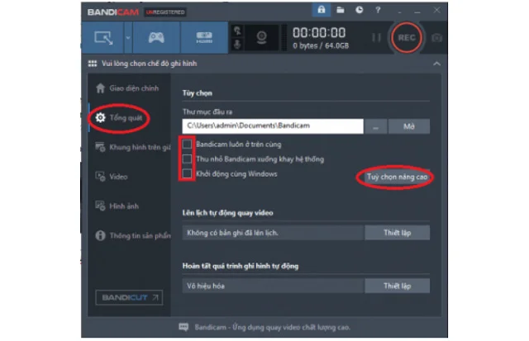The width and height of the screenshot is (529, 341).
Task: Click 'Mở' to open output folder
Action: pos(409,126)
